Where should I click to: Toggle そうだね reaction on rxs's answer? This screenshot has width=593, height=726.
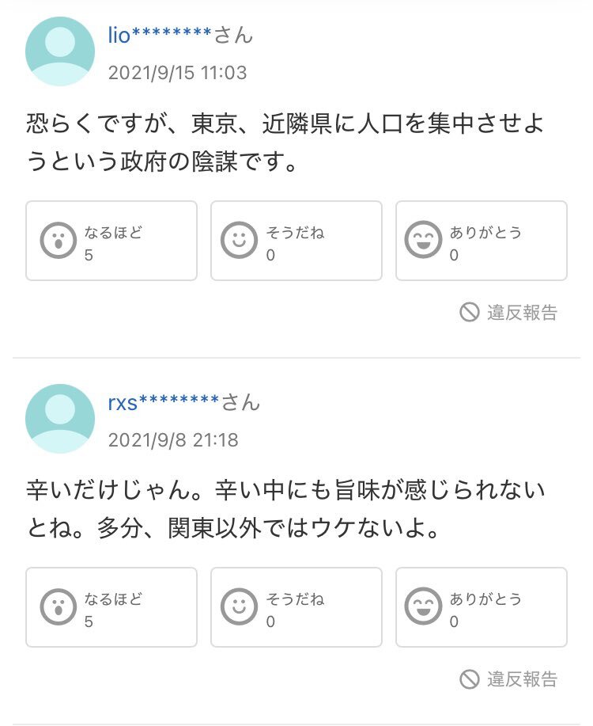pos(296,607)
